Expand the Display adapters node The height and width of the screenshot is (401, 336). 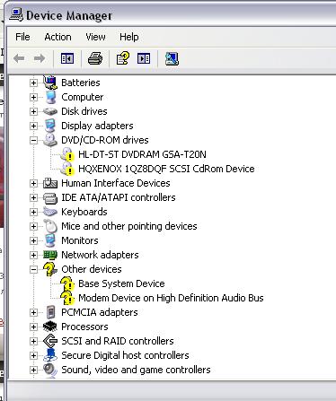pyautogui.click(x=33, y=126)
